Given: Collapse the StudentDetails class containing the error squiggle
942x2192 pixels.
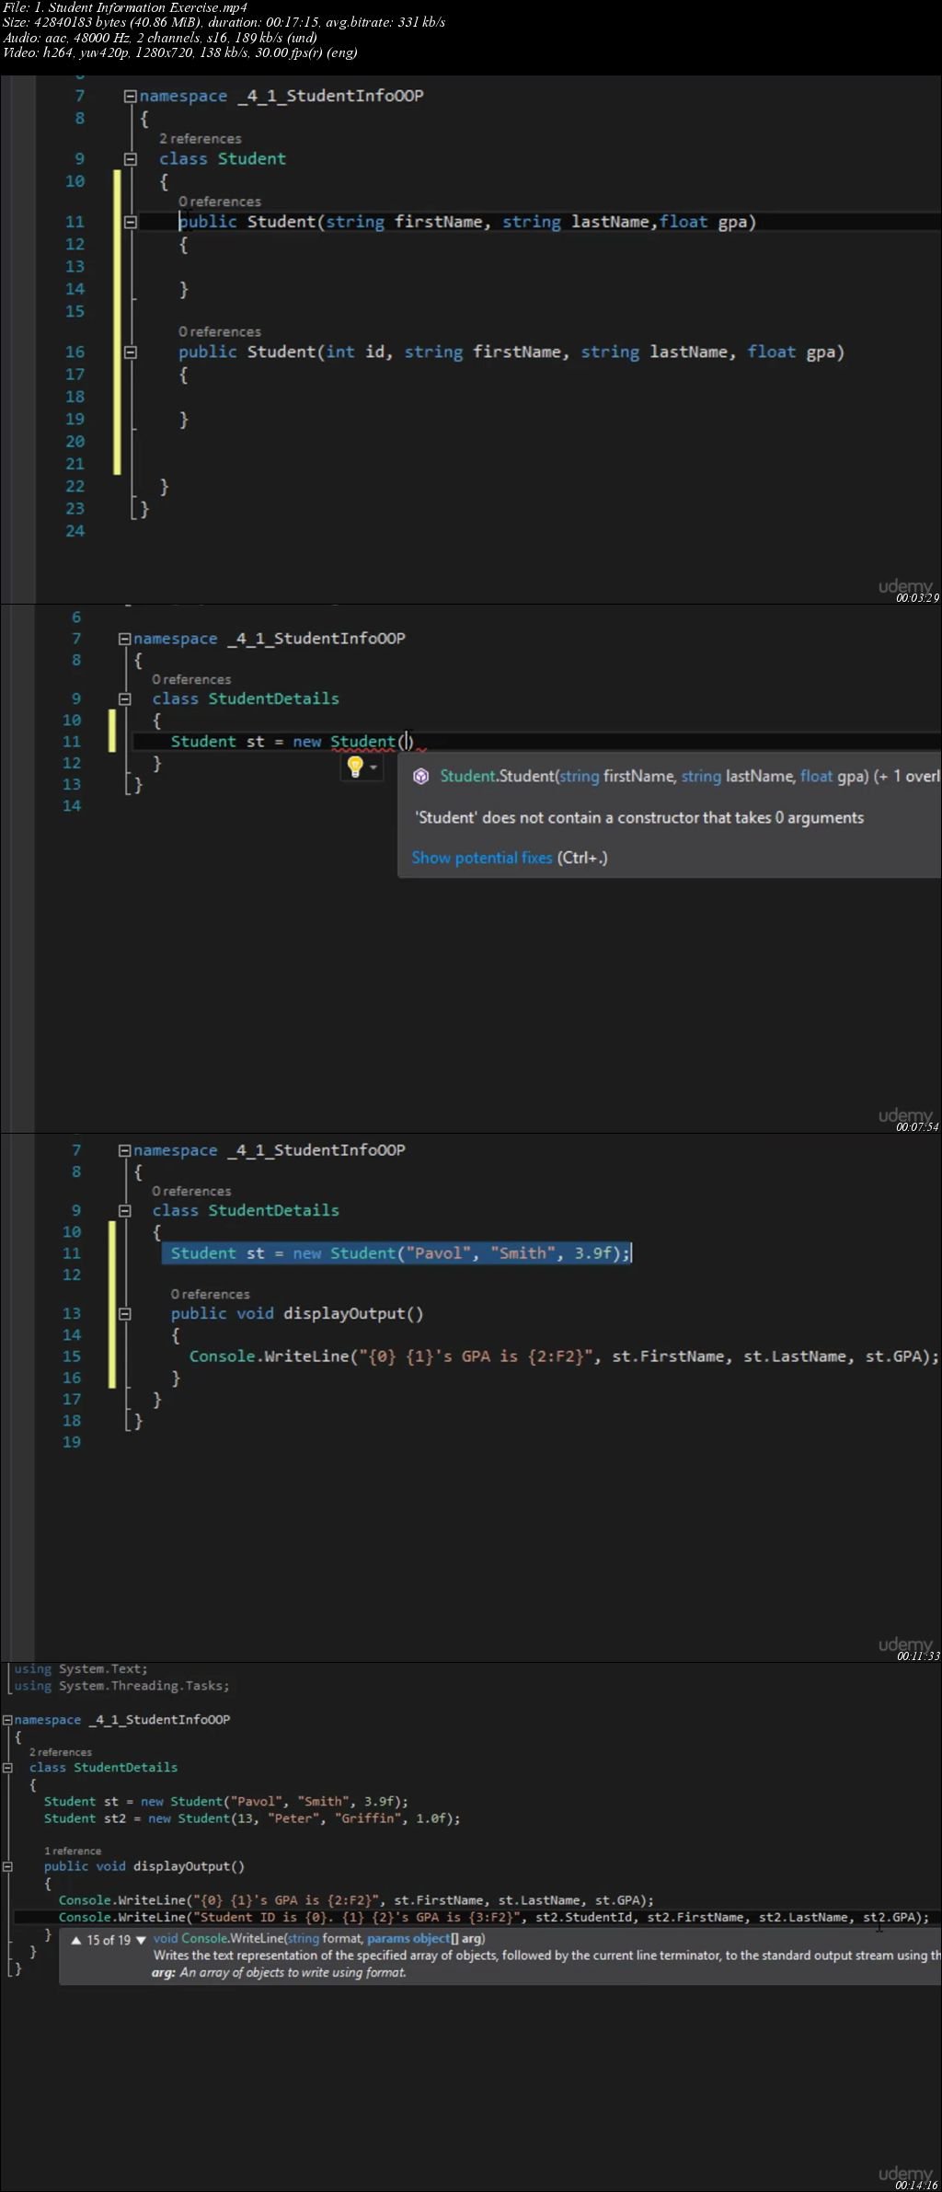Looking at the screenshot, I should click(x=124, y=698).
